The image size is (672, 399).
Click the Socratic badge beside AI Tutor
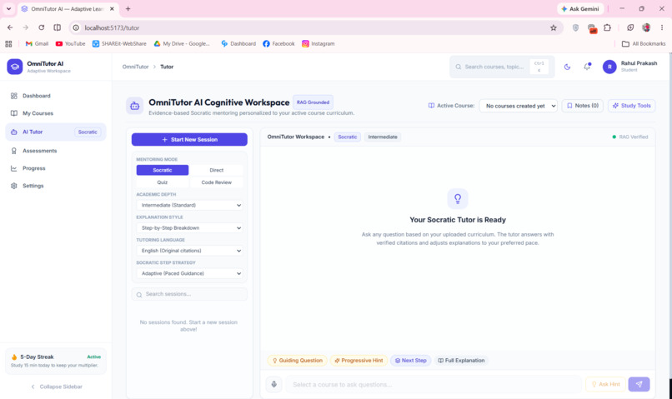[88, 132]
